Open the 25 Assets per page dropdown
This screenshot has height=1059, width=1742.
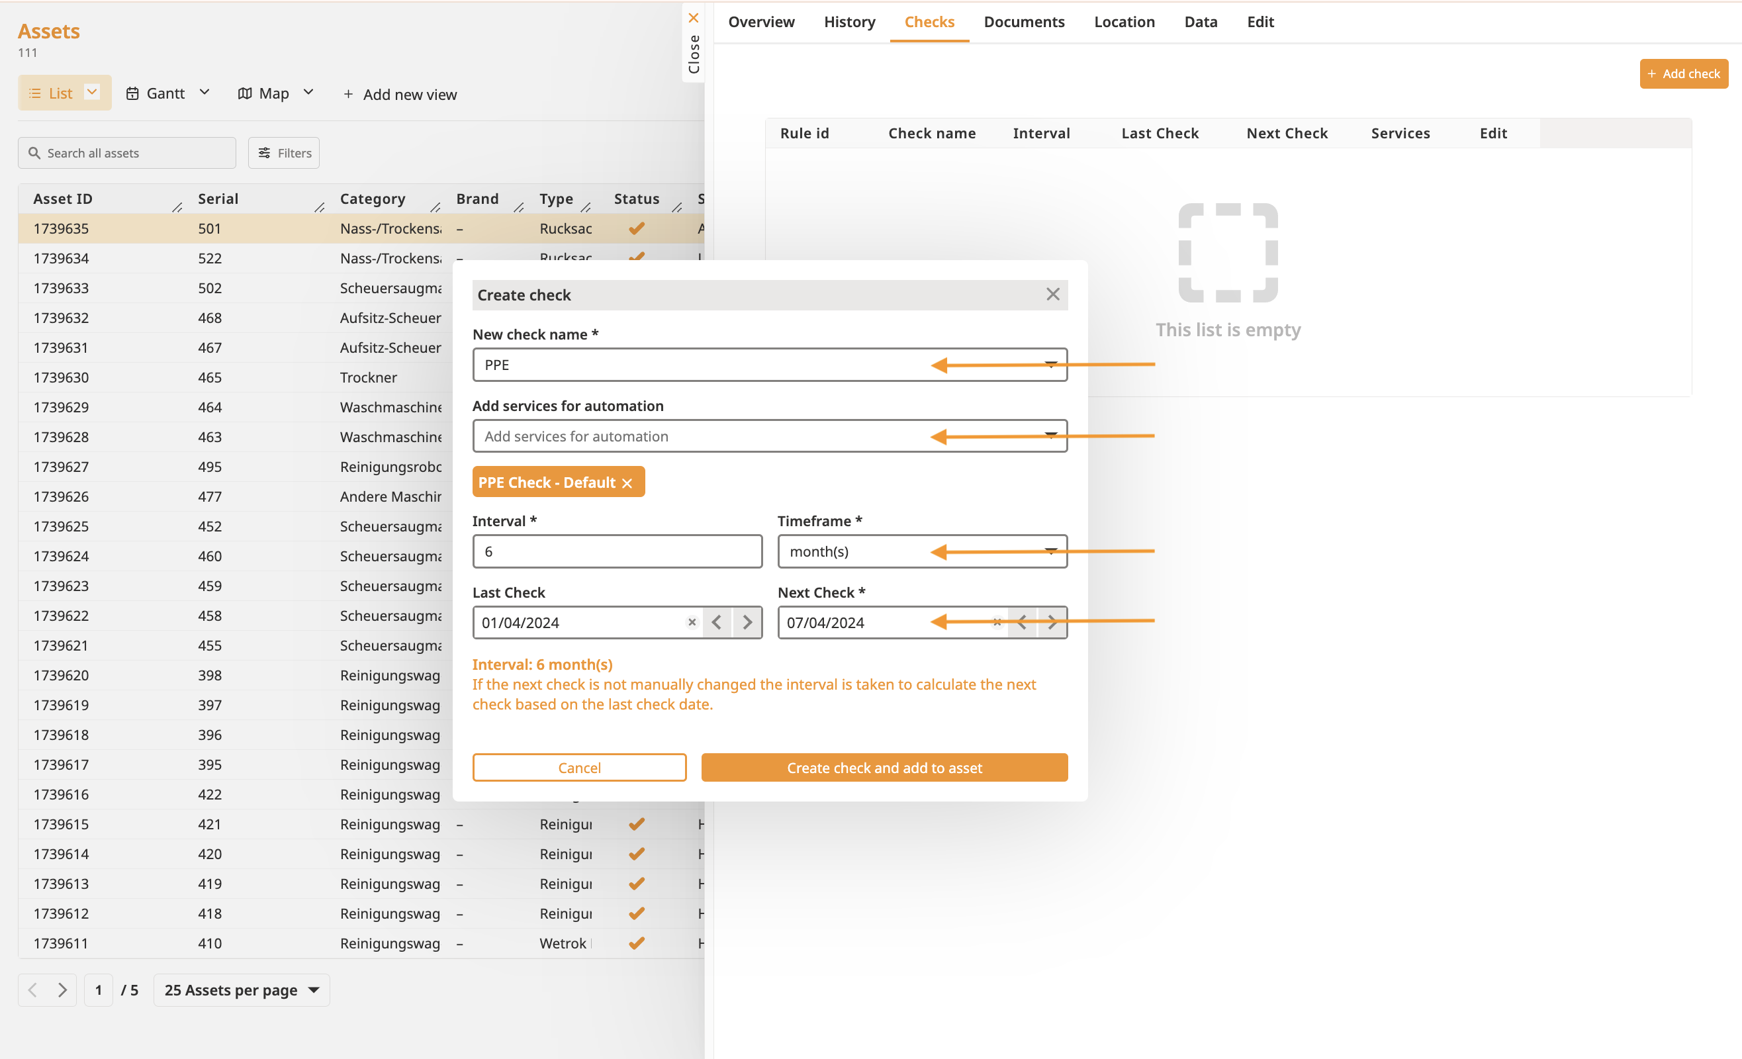point(241,990)
